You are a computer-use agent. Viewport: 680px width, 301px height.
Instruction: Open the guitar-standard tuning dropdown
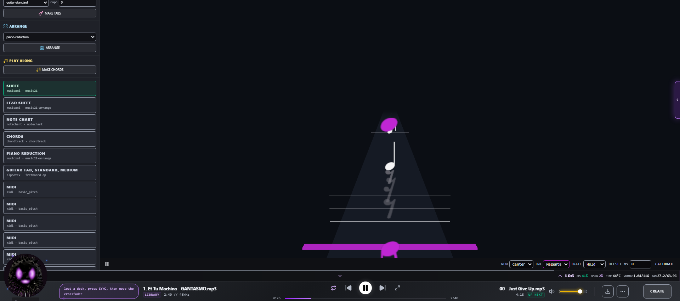26,2
